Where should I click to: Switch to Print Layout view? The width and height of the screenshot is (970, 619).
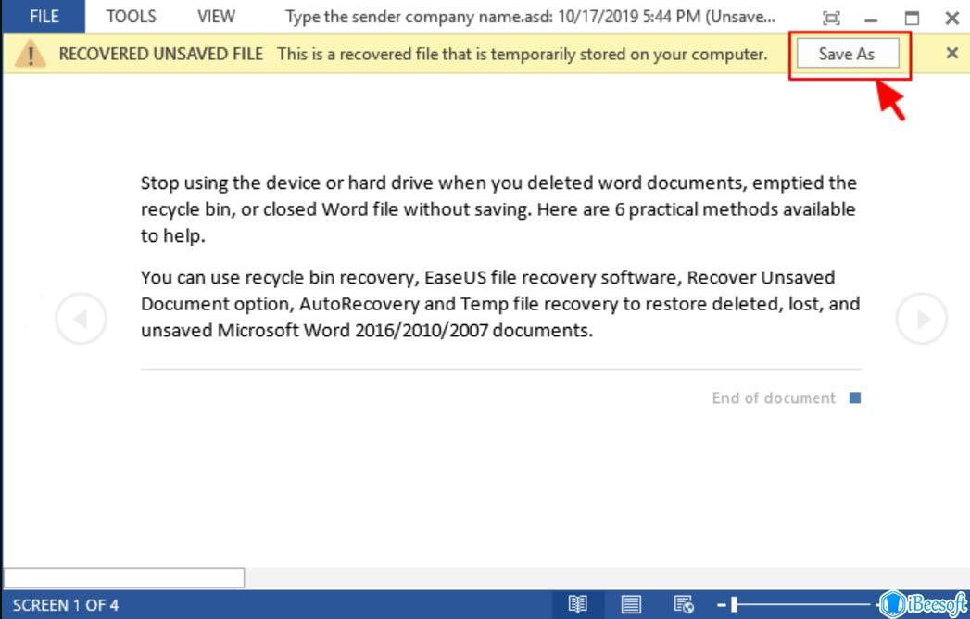[x=631, y=604]
